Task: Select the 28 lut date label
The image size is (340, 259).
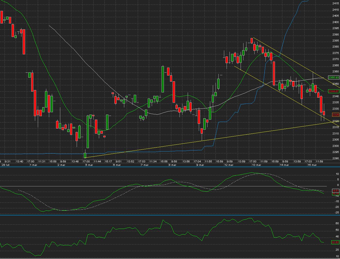Action: pos(6,165)
